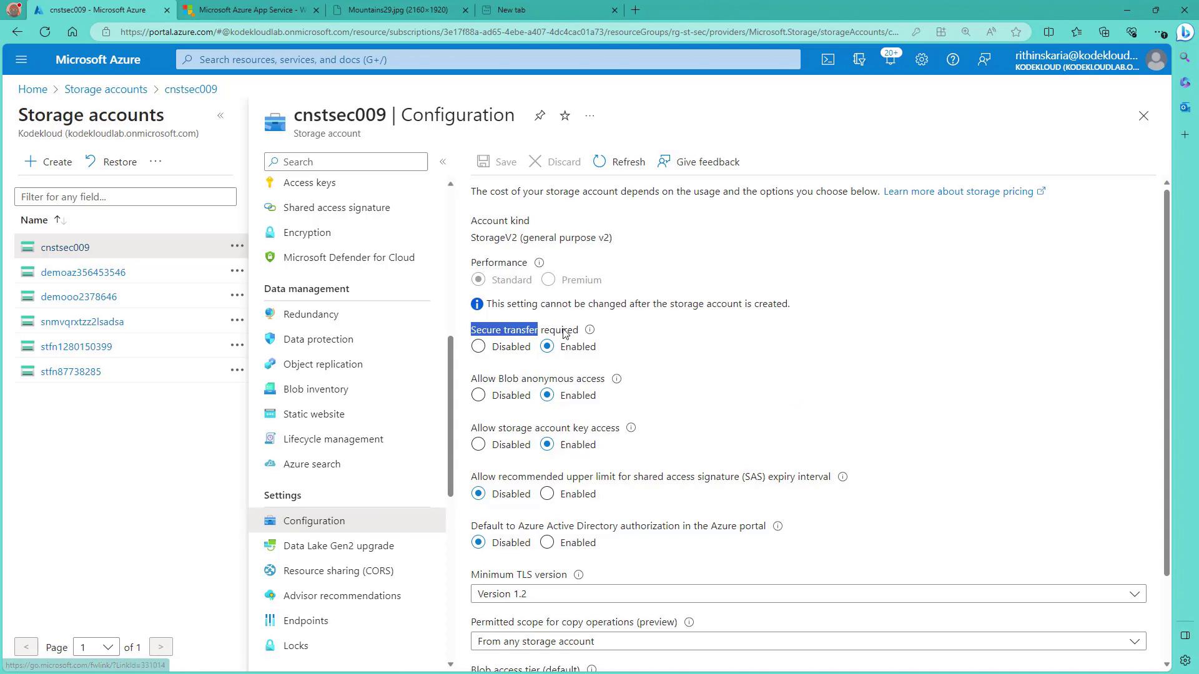1199x674 pixels.
Task: Open the notifications bell icon
Action: [890, 60]
